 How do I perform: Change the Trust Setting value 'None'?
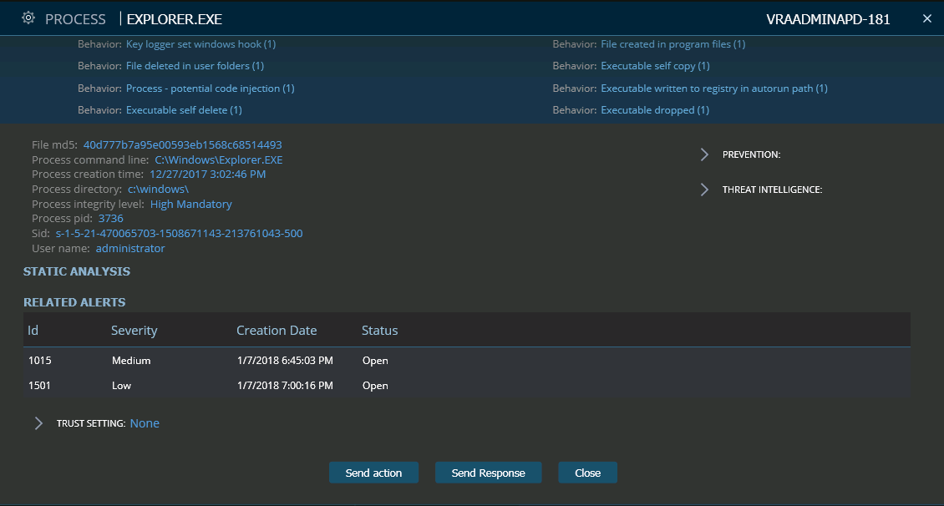click(x=144, y=423)
